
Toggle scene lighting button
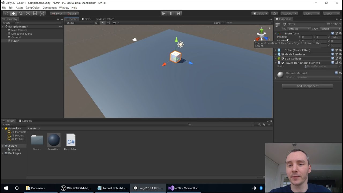pyautogui.click(x=103, y=23)
